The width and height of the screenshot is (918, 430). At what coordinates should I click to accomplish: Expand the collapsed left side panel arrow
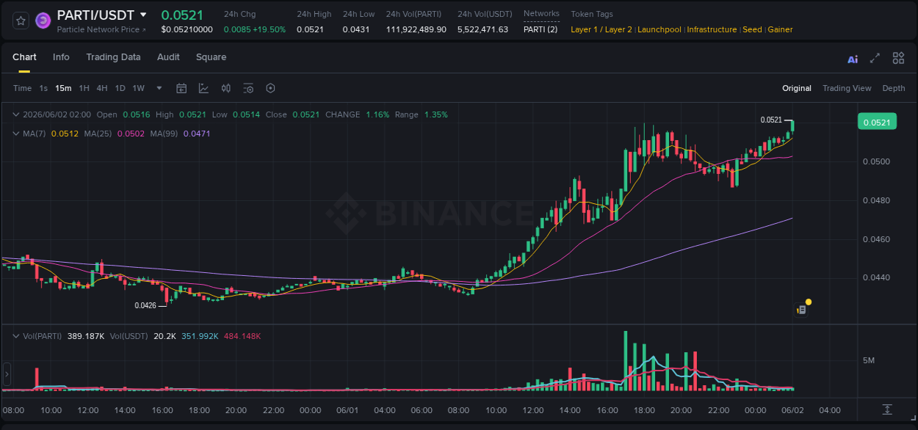click(7, 374)
